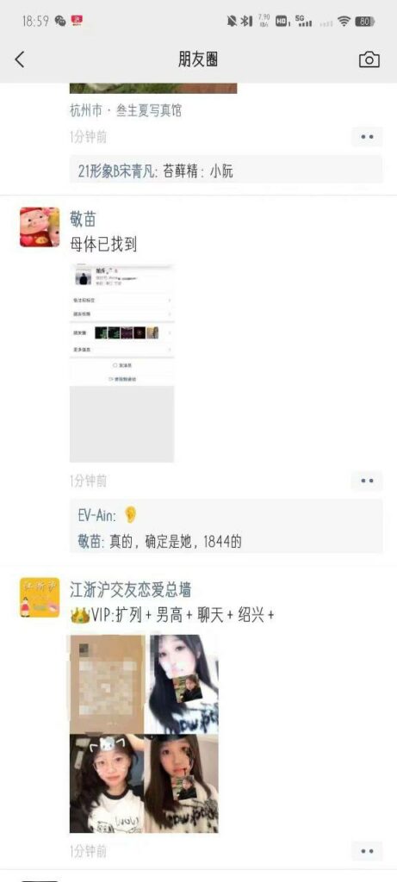Tap the muted bell status icon
397x882 pixels.
coord(231,22)
